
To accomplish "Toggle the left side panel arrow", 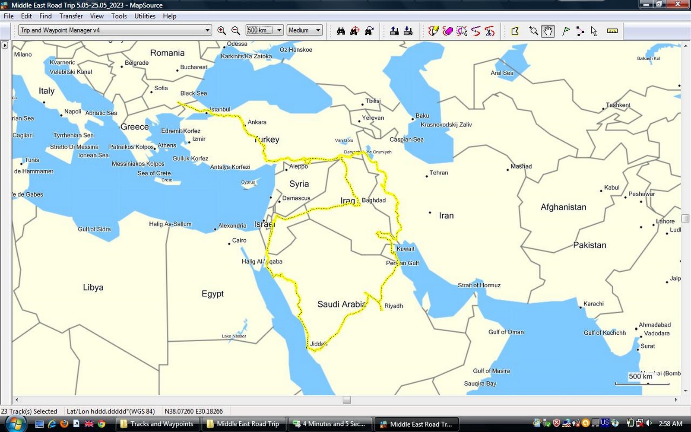I will (5, 45).
